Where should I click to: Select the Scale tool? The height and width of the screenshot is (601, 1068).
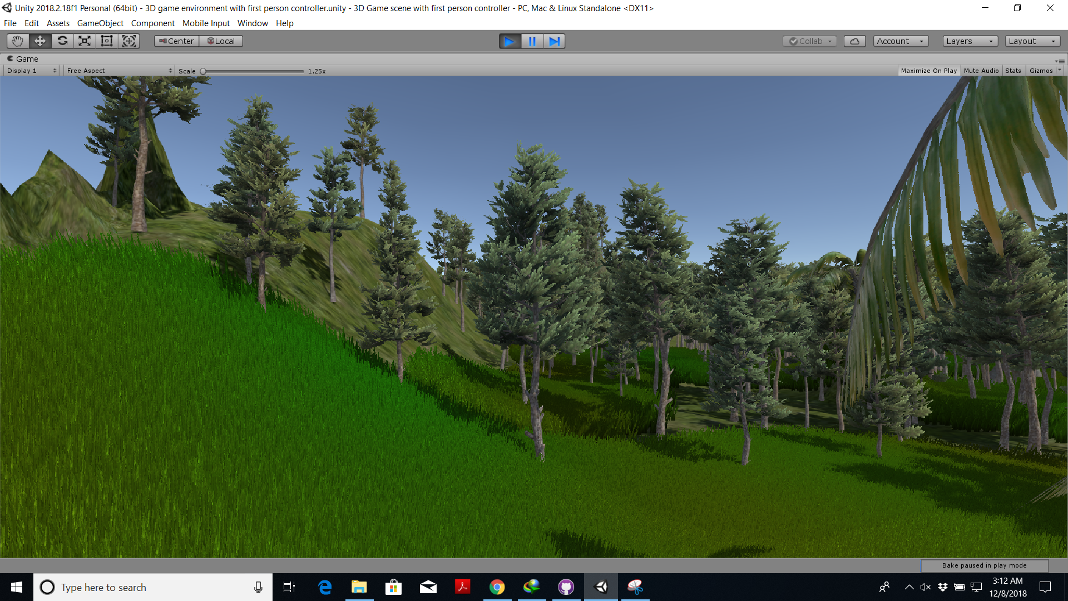point(85,41)
